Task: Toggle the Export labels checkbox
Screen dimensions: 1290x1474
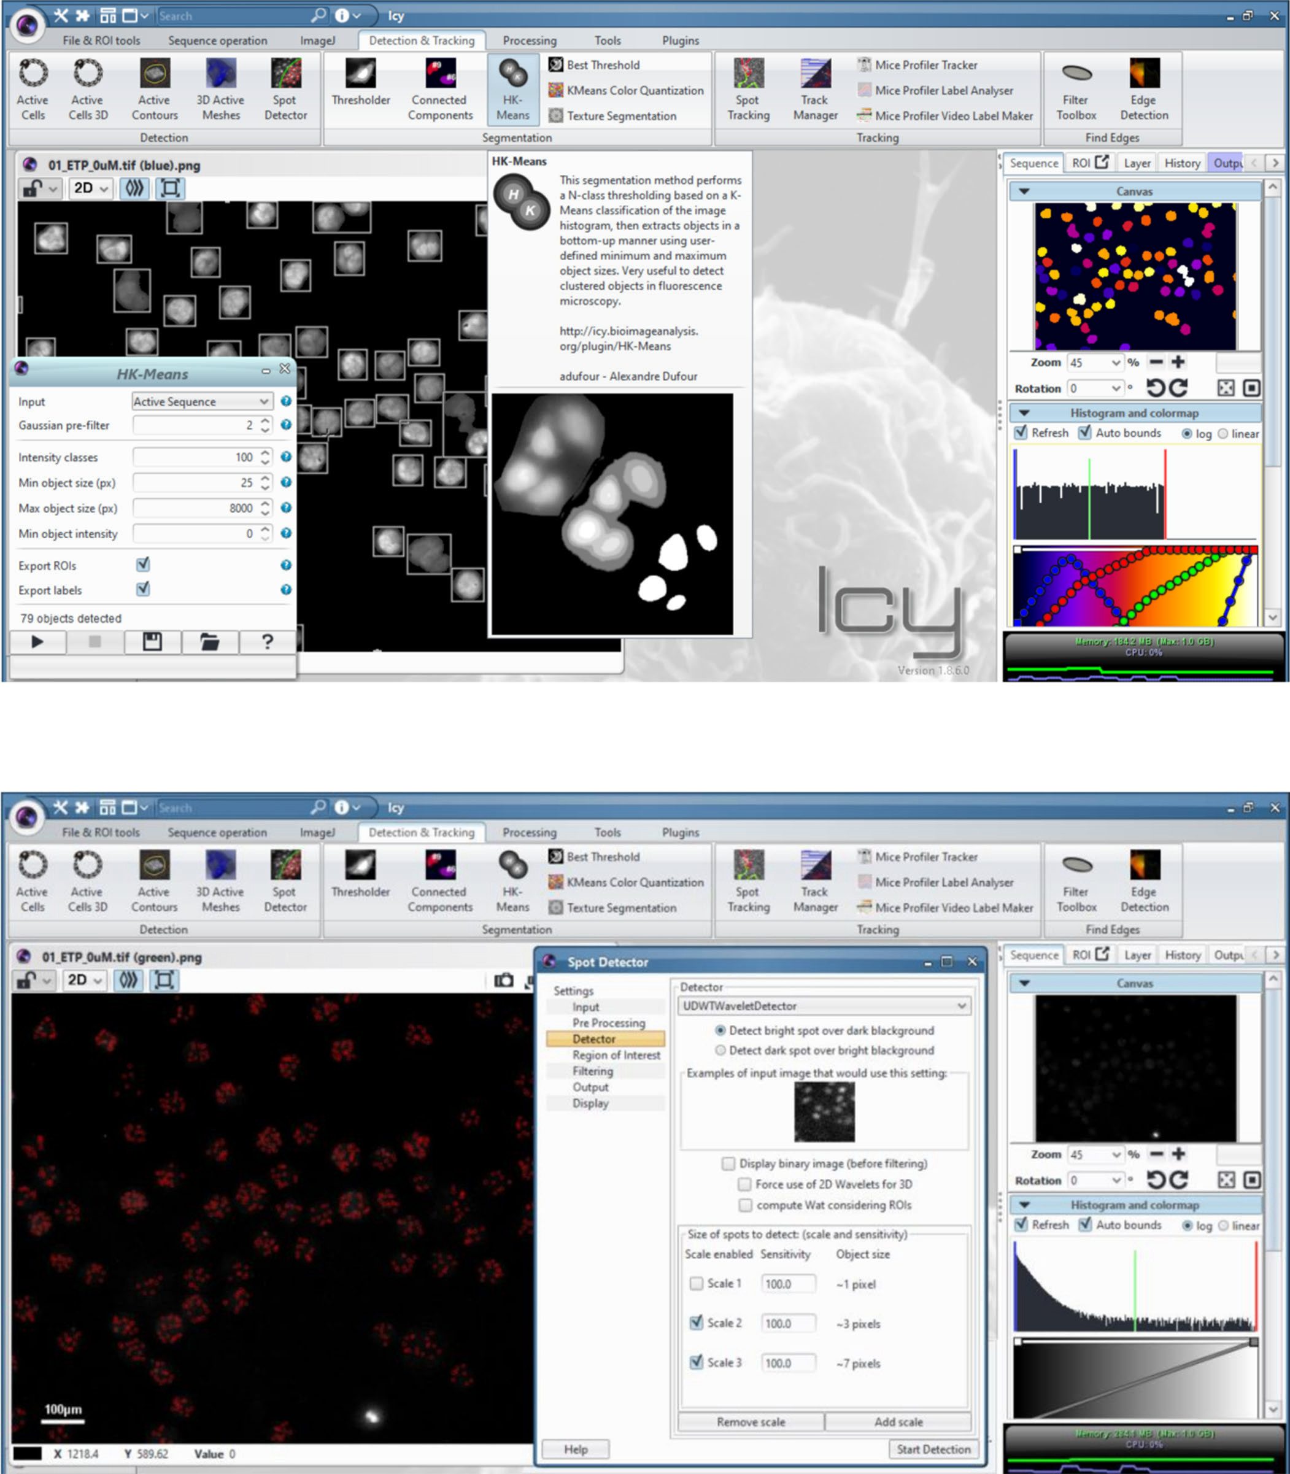Action: click(x=143, y=588)
